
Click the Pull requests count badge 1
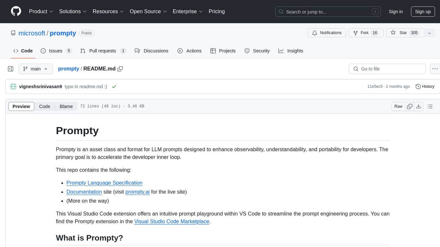[123, 51]
